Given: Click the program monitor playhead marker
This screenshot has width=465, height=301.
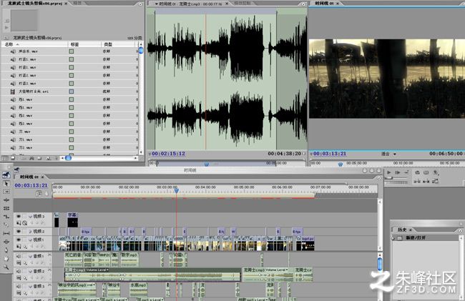Looking at the screenshot, I should point(340,164).
